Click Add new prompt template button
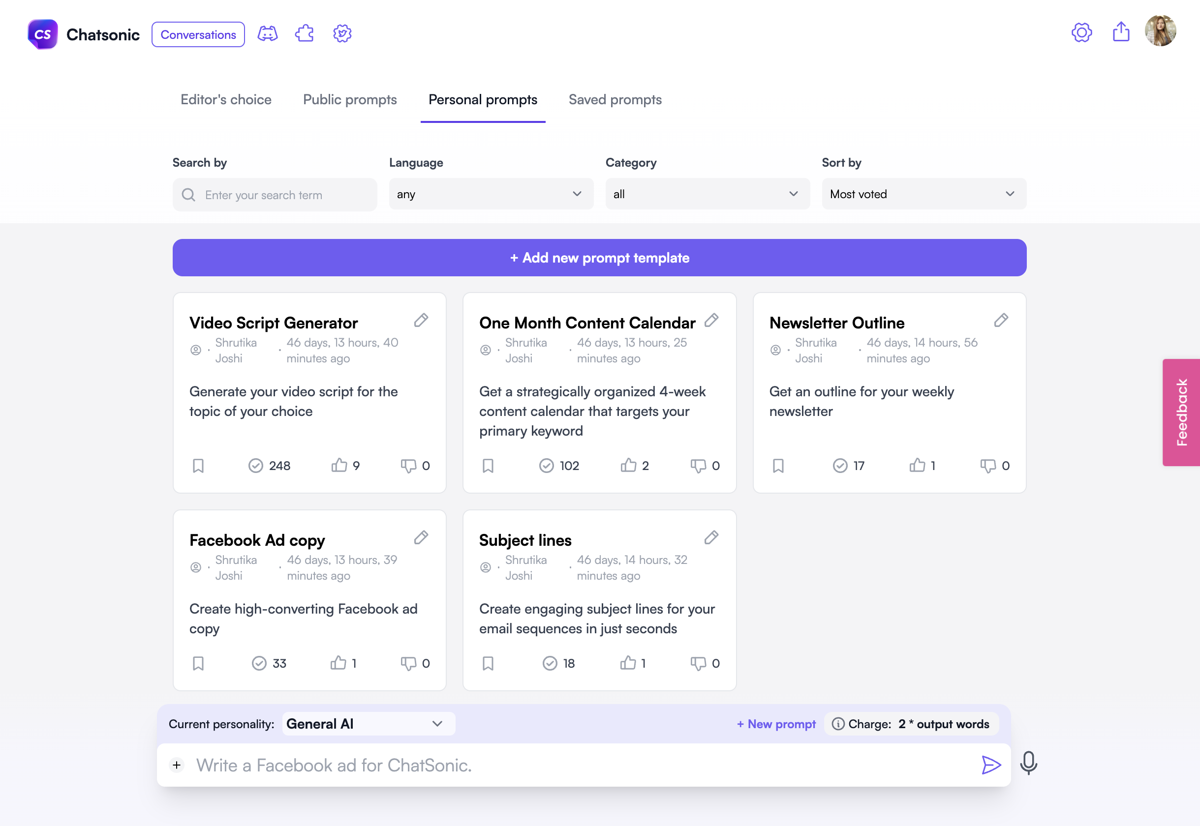This screenshot has height=826, width=1200. (x=599, y=258)
